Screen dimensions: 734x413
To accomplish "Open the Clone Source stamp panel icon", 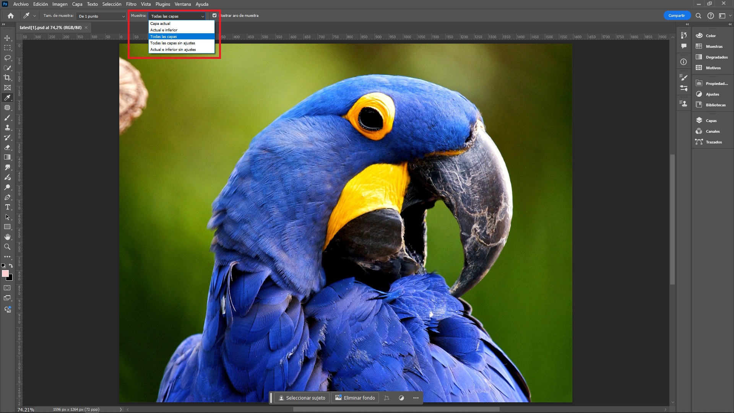I will (684, 104).
